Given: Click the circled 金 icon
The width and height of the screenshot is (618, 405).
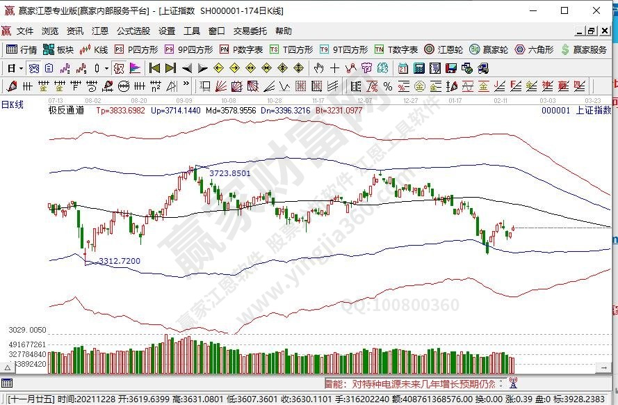Looking at the screenshot, I should click(420, 86).
